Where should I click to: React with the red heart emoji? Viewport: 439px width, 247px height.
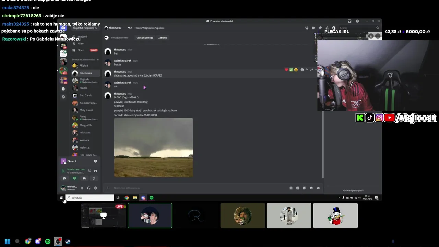click(x=286, y=70)
